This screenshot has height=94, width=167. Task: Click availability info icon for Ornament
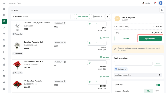(x=65, y=23)
